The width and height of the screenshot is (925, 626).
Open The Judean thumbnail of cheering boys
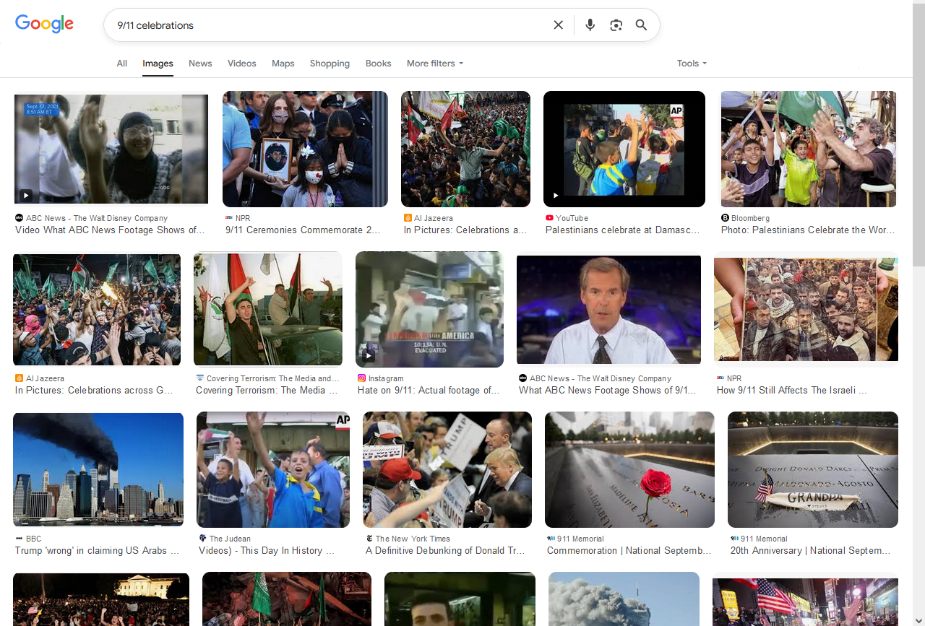(x=273, y=470)
